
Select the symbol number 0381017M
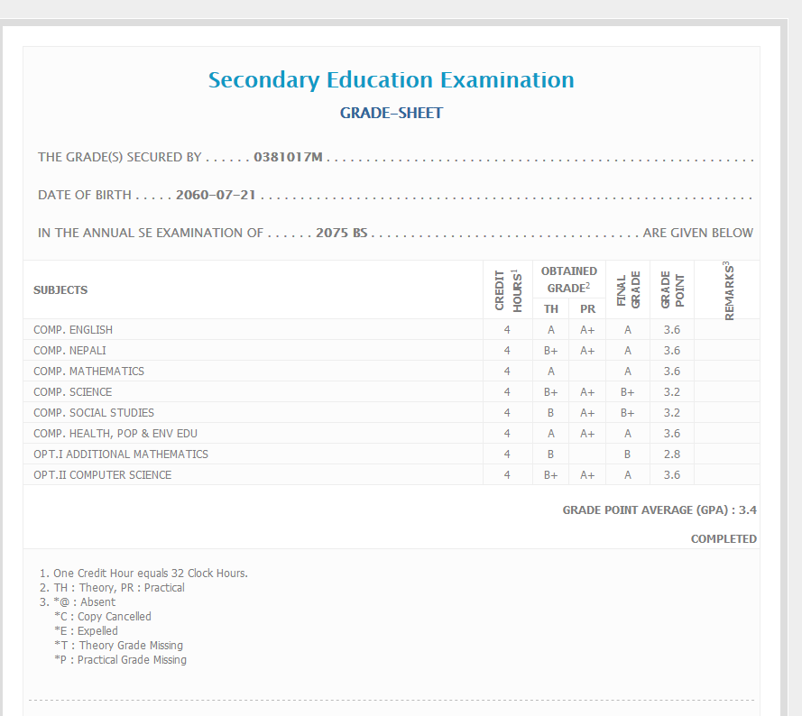click(288, 157)
